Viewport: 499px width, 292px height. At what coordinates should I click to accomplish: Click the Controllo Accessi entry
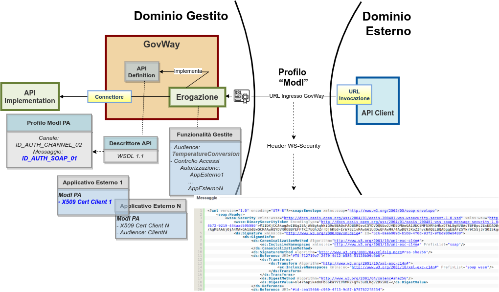[196, 161]
